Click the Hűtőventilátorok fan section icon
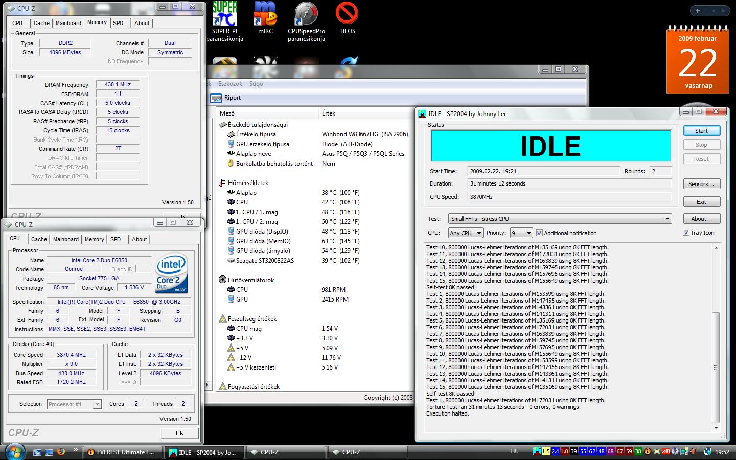The width and height of the screenshot is (736, 460). pos(222,280)
